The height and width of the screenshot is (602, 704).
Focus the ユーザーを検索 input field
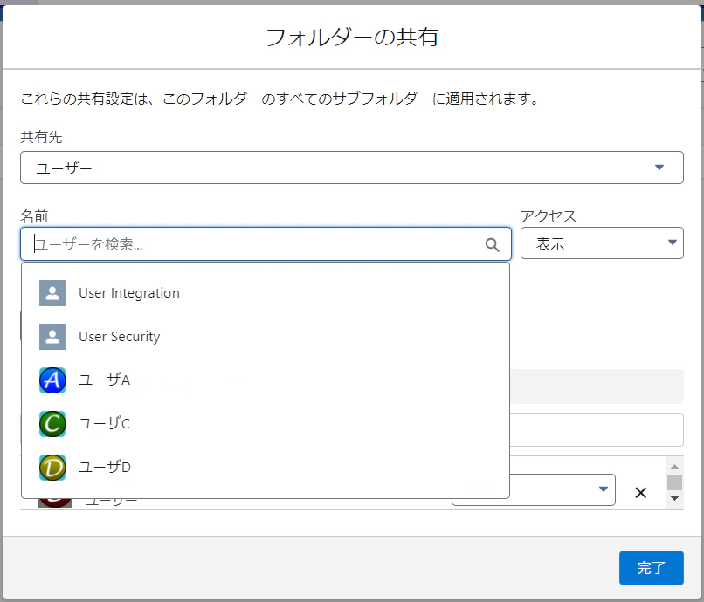[x=266, y=244]
